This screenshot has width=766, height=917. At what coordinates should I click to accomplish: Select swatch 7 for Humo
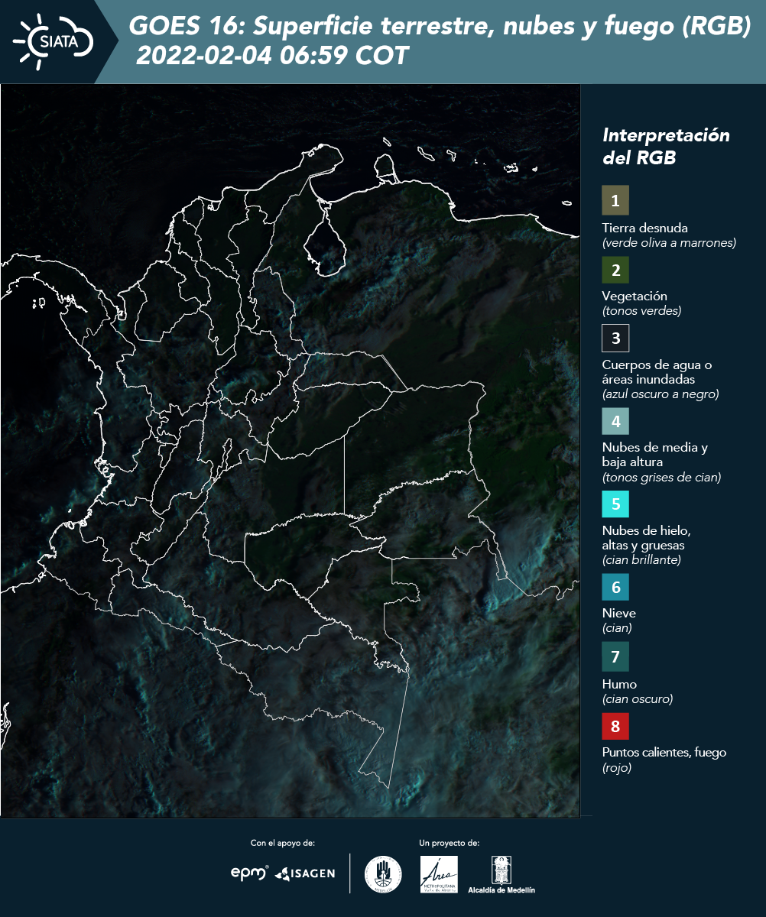(615, 656)
